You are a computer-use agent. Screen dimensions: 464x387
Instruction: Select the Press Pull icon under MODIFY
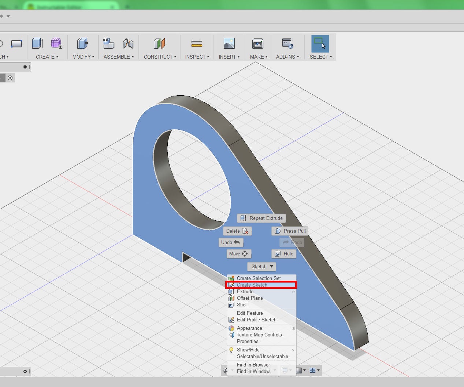[x=82, y=43]
